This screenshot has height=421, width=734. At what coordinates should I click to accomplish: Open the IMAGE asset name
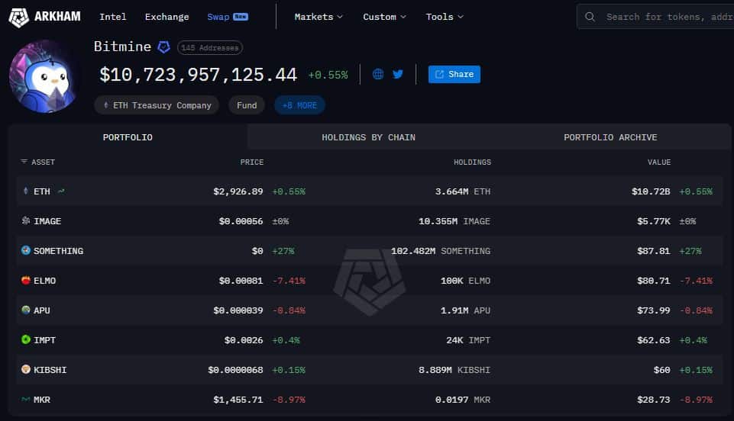tap(47, 221)
